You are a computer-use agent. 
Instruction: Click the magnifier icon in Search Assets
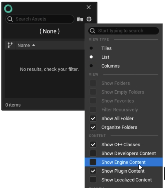tap(10, 19)
